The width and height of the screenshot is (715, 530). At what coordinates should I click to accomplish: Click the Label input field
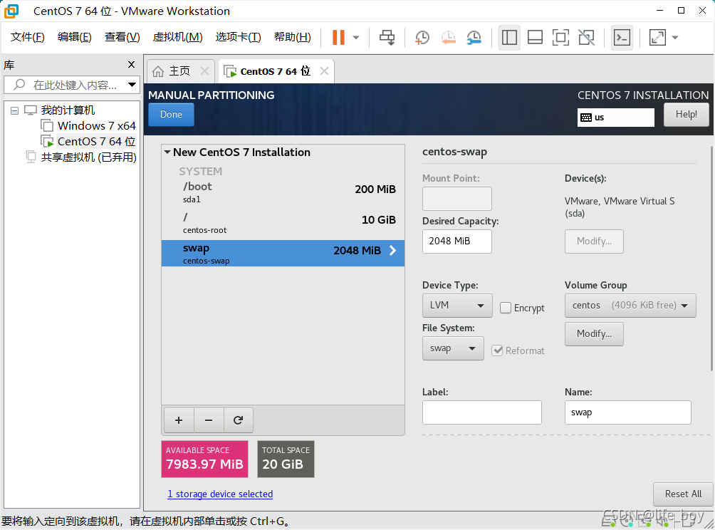pos(482,412)
